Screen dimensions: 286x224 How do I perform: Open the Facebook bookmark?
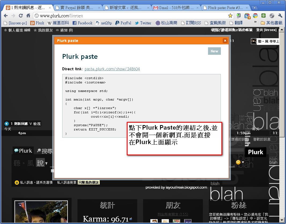83,23
